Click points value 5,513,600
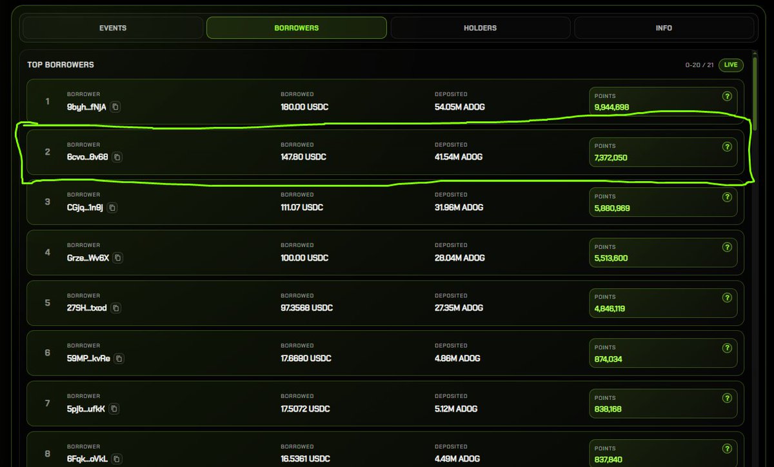This screenshot has height=467, width=774. pyautogui.click(x=611, y=258)
